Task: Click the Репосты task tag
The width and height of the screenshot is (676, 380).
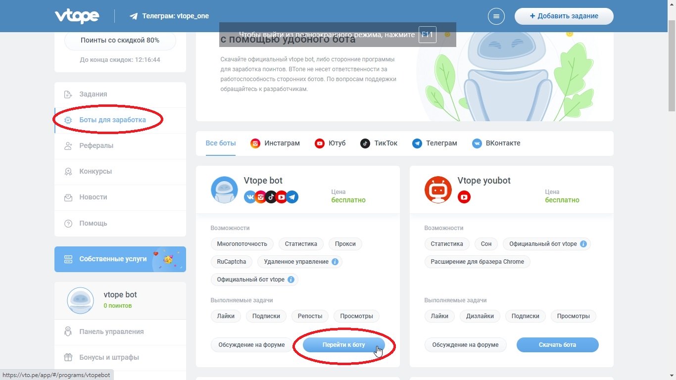Action: pyautogui.click(x=310, y=316)
